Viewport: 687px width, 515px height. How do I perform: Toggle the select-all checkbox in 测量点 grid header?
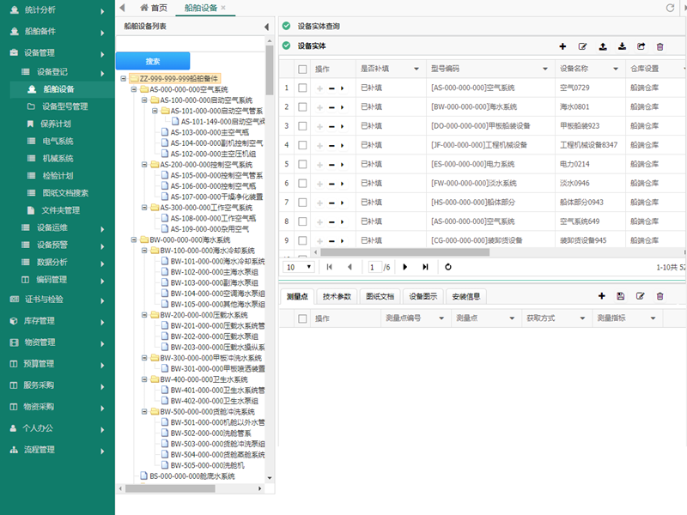(x=302, y=318)
